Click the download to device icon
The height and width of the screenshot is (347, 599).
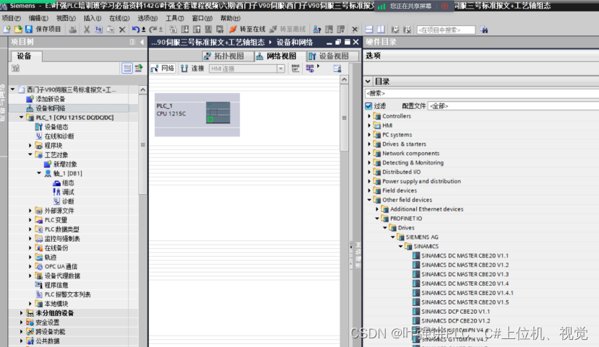185,29
